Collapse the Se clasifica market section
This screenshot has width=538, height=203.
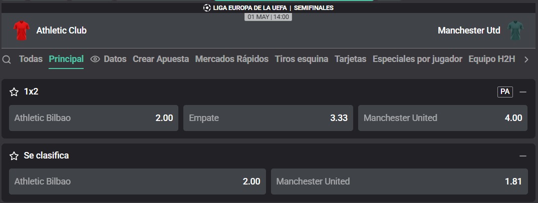[x=523, y=156]
